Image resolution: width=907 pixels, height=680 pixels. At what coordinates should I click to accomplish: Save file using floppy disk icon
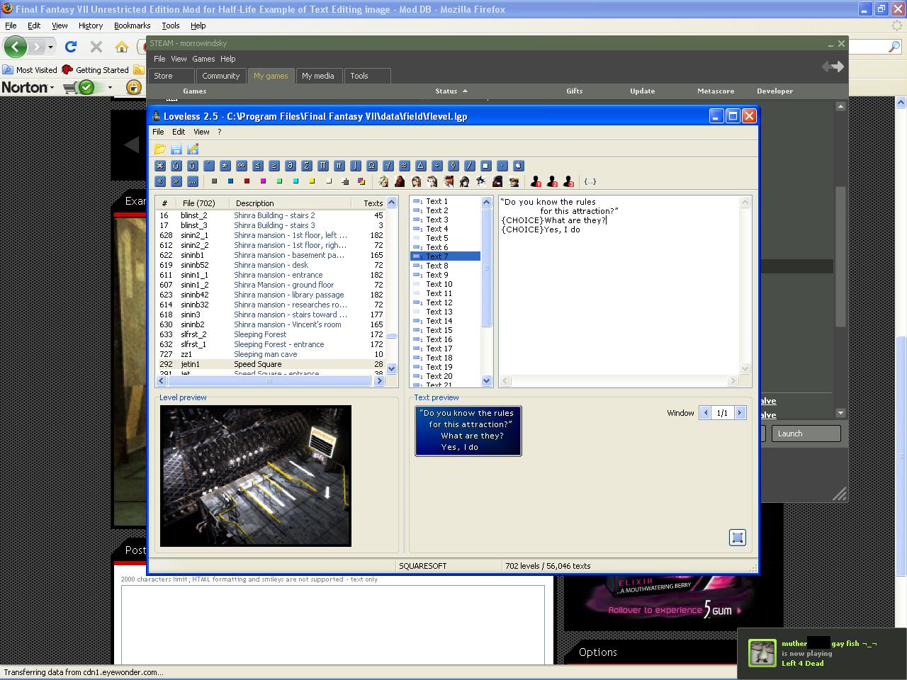tap(176, 149)
